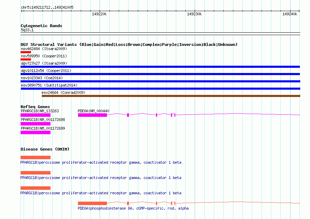Open third PPARGC1B peroxisome coactivator link
Screen dimensions: 310x219
tap(101, 193)
